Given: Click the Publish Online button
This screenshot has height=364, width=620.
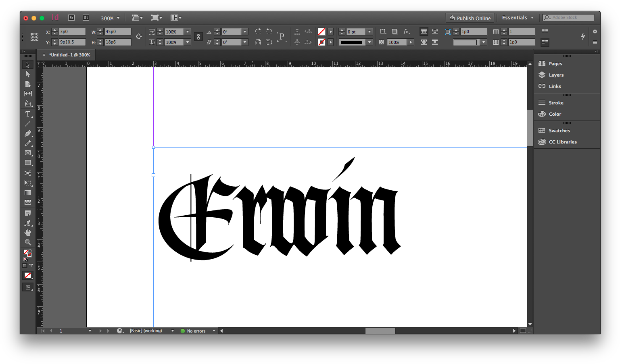Looking at the screenshot, I should coord(470,18).
